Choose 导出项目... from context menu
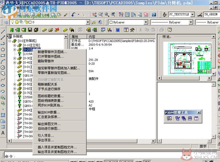The image size is (220, 162). coord(60,140)
